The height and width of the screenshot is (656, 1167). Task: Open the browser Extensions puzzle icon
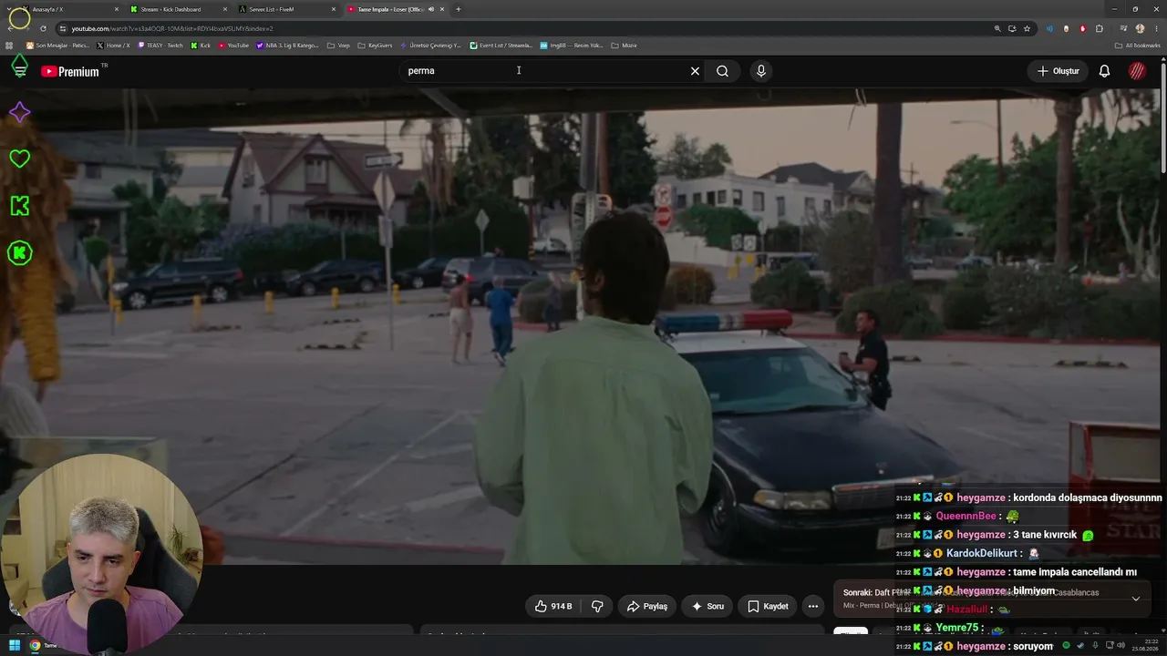1100,28
